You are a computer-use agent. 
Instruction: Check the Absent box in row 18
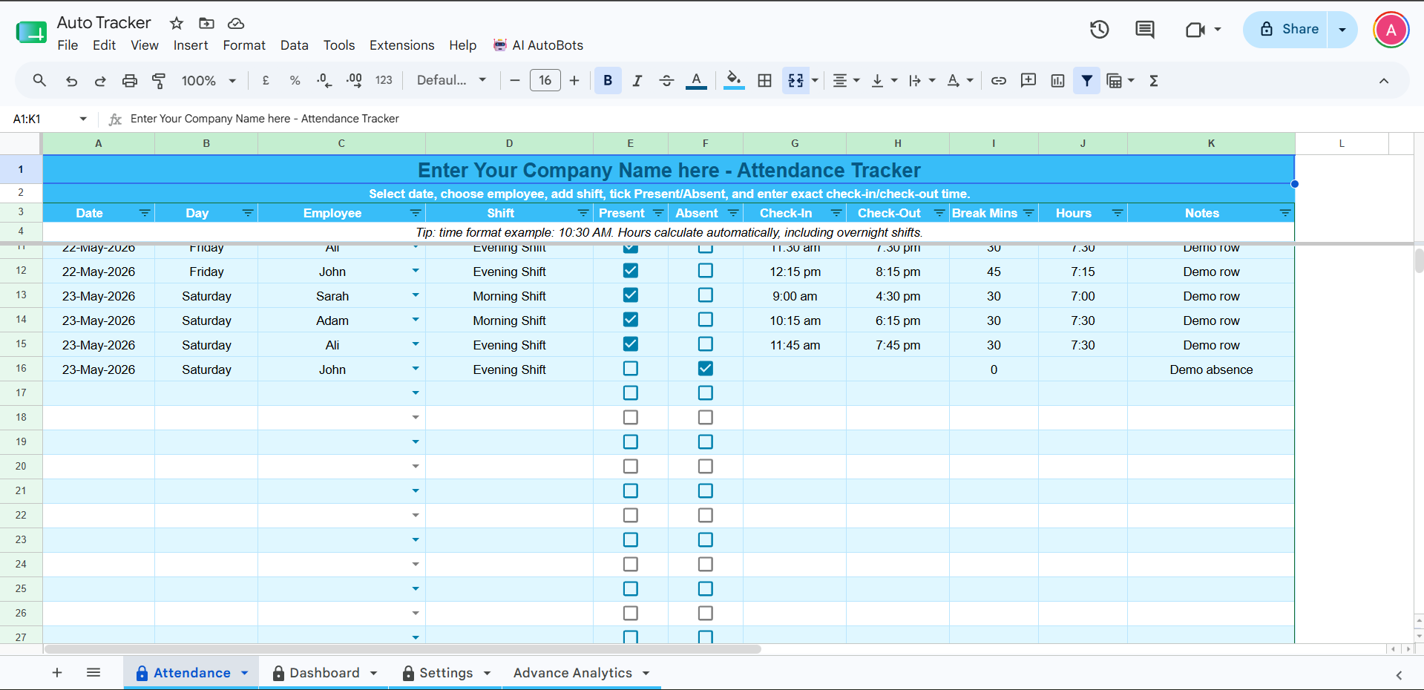coord(706,418)
